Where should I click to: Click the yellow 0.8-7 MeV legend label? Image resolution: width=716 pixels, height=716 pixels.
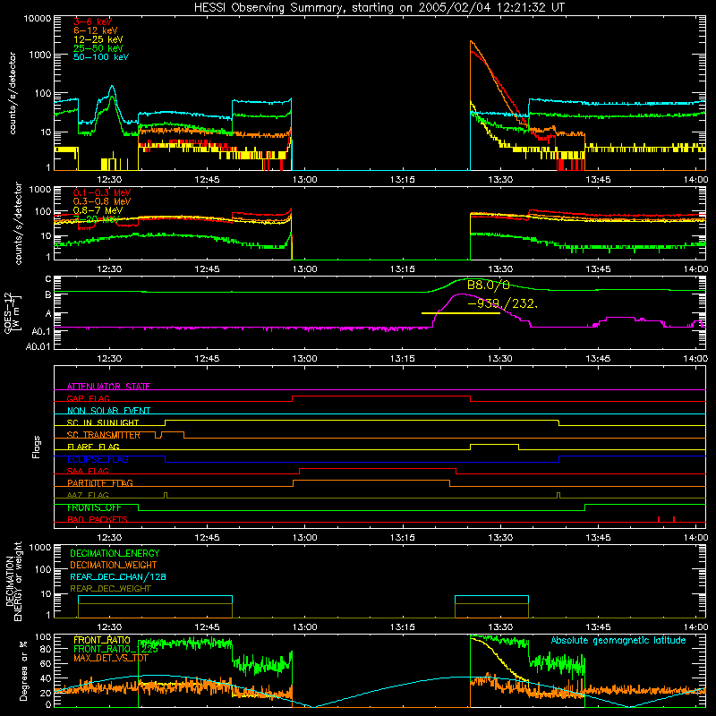click(98, 210)
